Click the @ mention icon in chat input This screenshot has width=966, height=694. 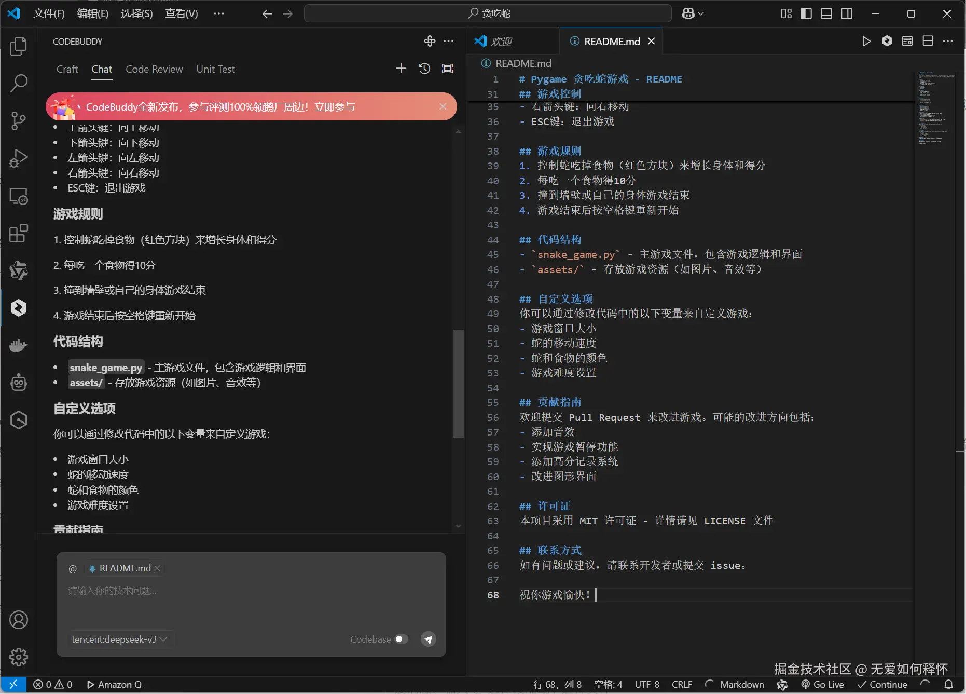pyautogui.click(x=73, y=568)
